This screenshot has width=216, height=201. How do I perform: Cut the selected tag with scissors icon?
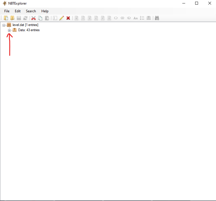(x=33, y=18)
